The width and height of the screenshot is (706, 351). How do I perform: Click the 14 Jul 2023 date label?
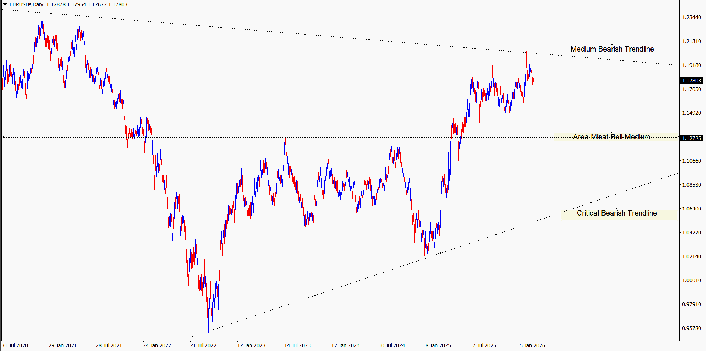tap(297, 345)
